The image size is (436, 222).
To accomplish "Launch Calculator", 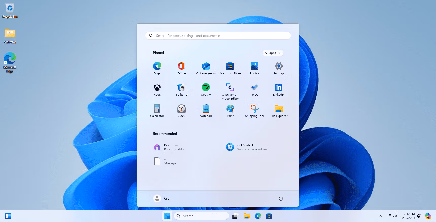I will 157,111.
